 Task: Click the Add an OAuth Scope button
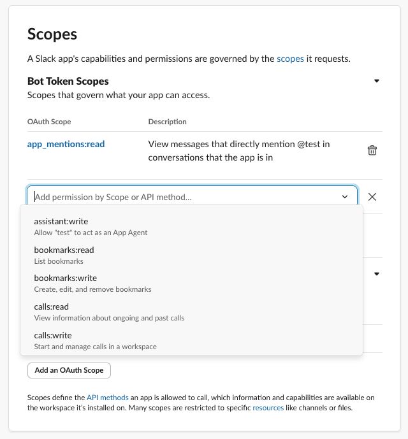[x=69, y=370]
